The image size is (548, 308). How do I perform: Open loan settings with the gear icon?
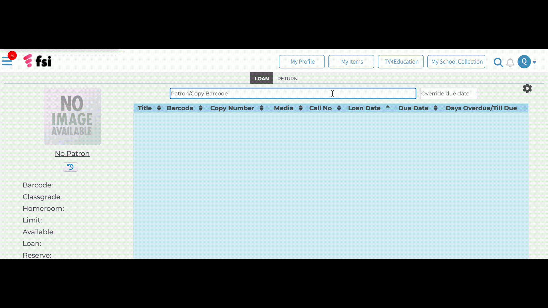527,88
